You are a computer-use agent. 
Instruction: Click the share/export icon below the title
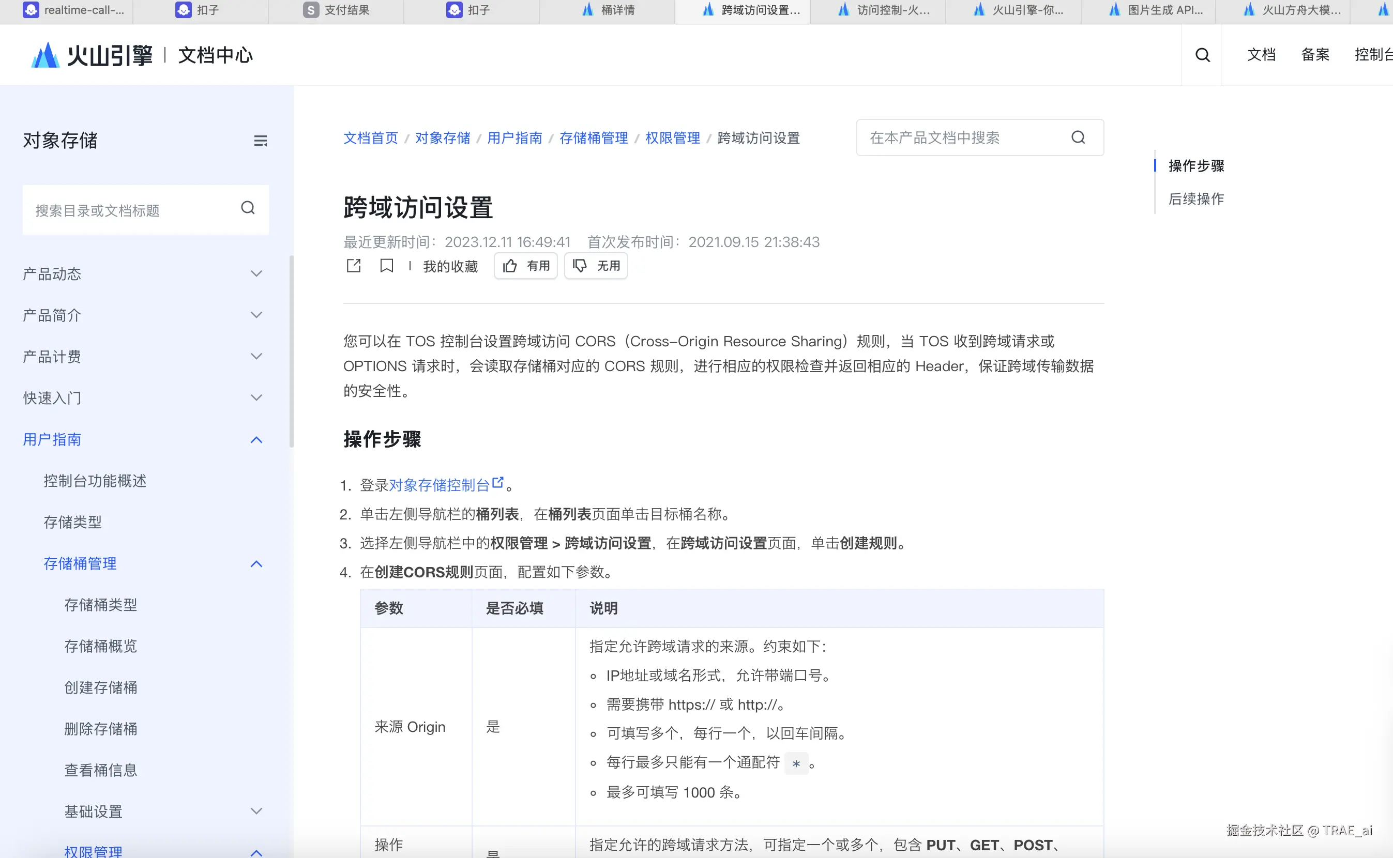click(x=354, y=266)
